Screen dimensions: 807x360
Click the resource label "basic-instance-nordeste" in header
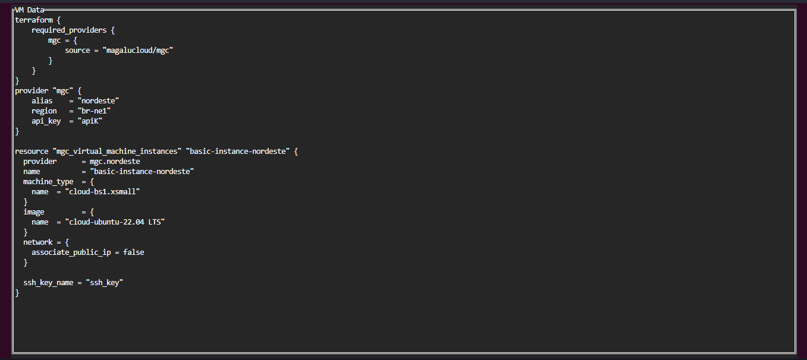239,151
